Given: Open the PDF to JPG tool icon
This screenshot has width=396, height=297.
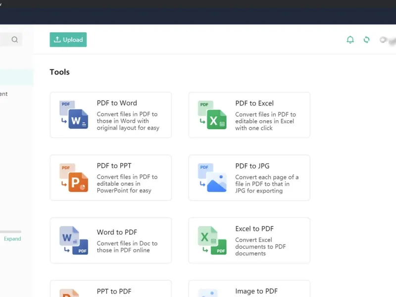Looking at the screenshot, I should (212, 178).
